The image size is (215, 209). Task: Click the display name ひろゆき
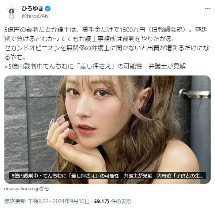(x=33, y=9)
